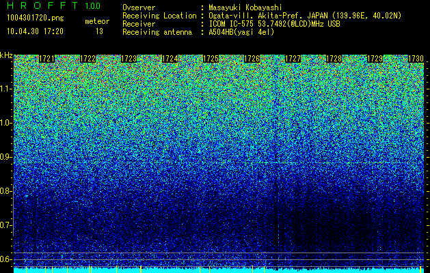Click the 1.1 frequency axis label

pyautogui.click(x=5, y=89)
